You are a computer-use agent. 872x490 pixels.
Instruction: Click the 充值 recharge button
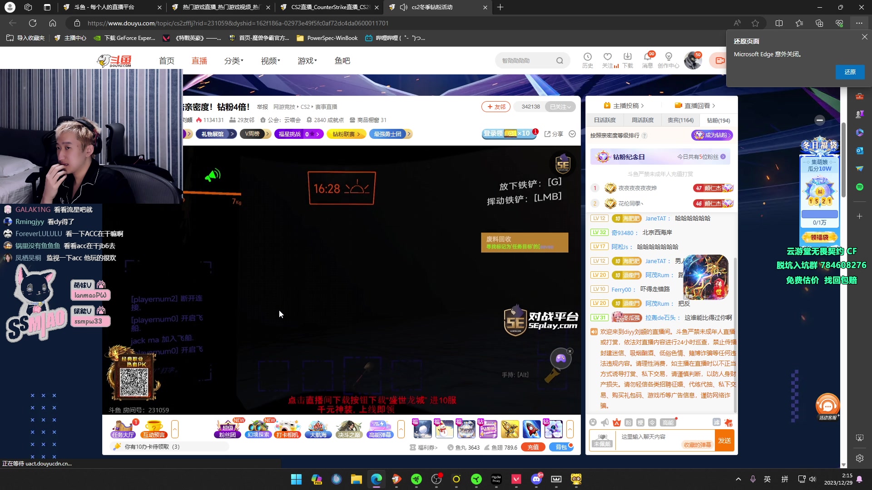(x=533, y=447)
